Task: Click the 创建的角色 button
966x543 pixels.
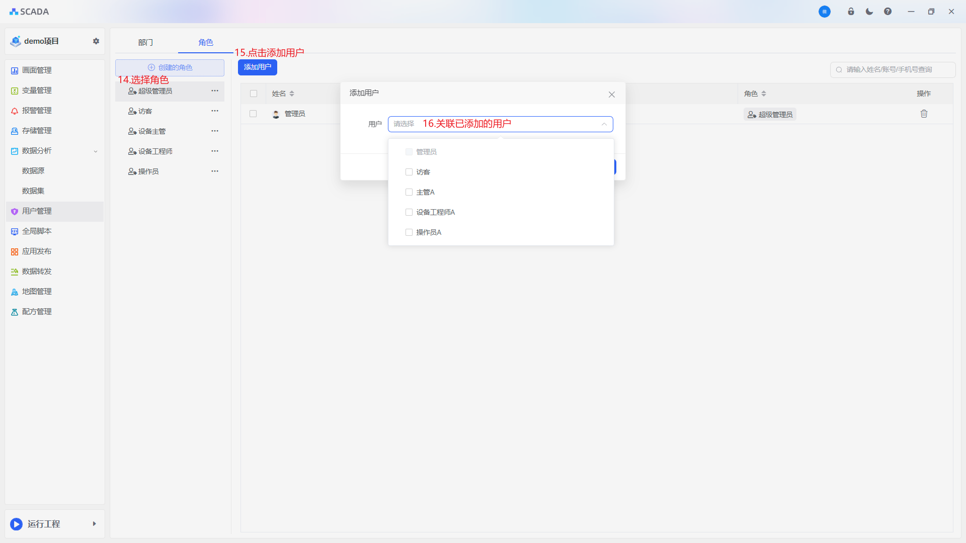Action: (x=170, y=67)
